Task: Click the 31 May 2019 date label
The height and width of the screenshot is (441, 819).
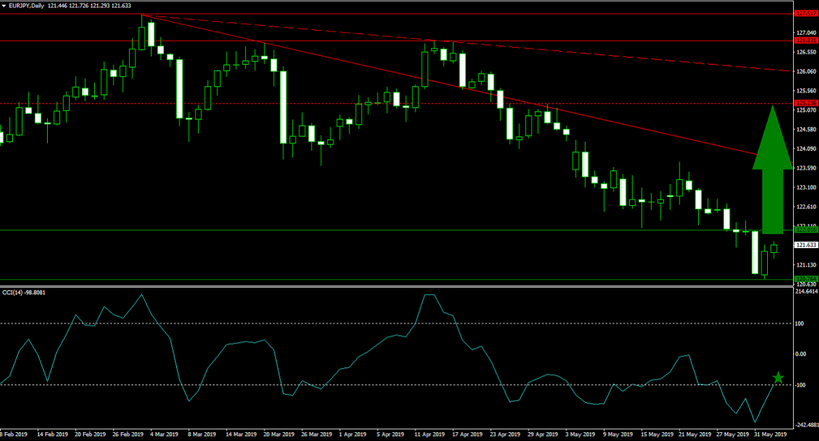Action: click(768, 434)
